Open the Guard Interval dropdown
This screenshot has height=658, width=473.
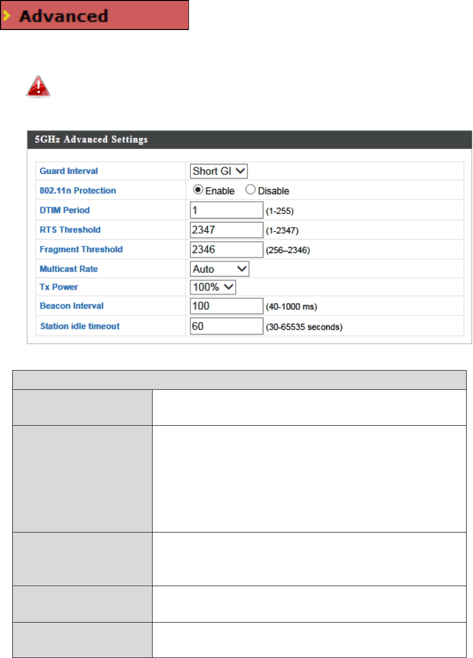pos(219,171)
